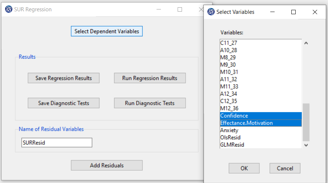The width and height of the screenshot is (328, 183).
Task: Click the Add Residuals button
Action: click(107, 166)
